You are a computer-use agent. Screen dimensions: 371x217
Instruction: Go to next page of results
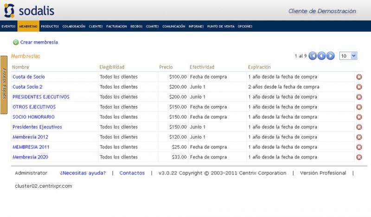330,56
